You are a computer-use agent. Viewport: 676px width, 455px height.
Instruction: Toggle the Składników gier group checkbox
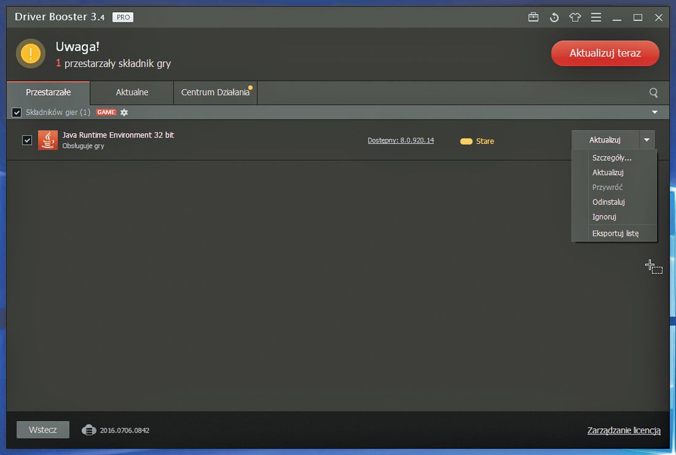[17, 113]
